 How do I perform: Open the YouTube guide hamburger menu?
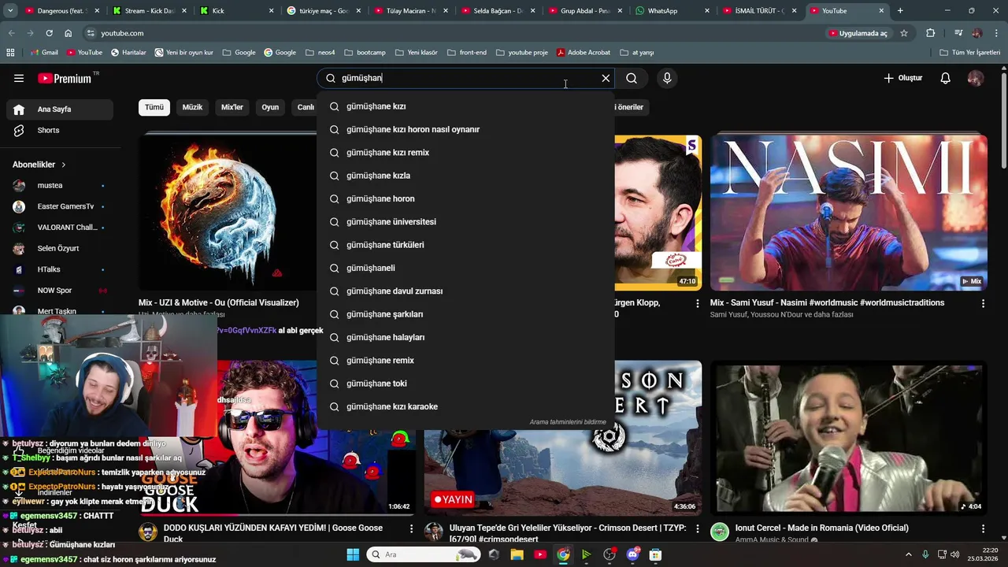pyautogui.click(x=19, y=78)
